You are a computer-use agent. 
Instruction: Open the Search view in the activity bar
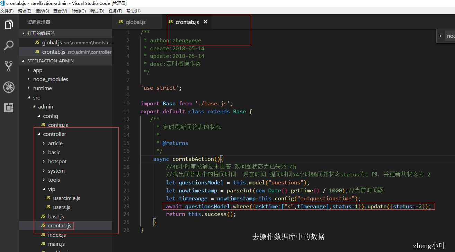[x=9, y=45]
